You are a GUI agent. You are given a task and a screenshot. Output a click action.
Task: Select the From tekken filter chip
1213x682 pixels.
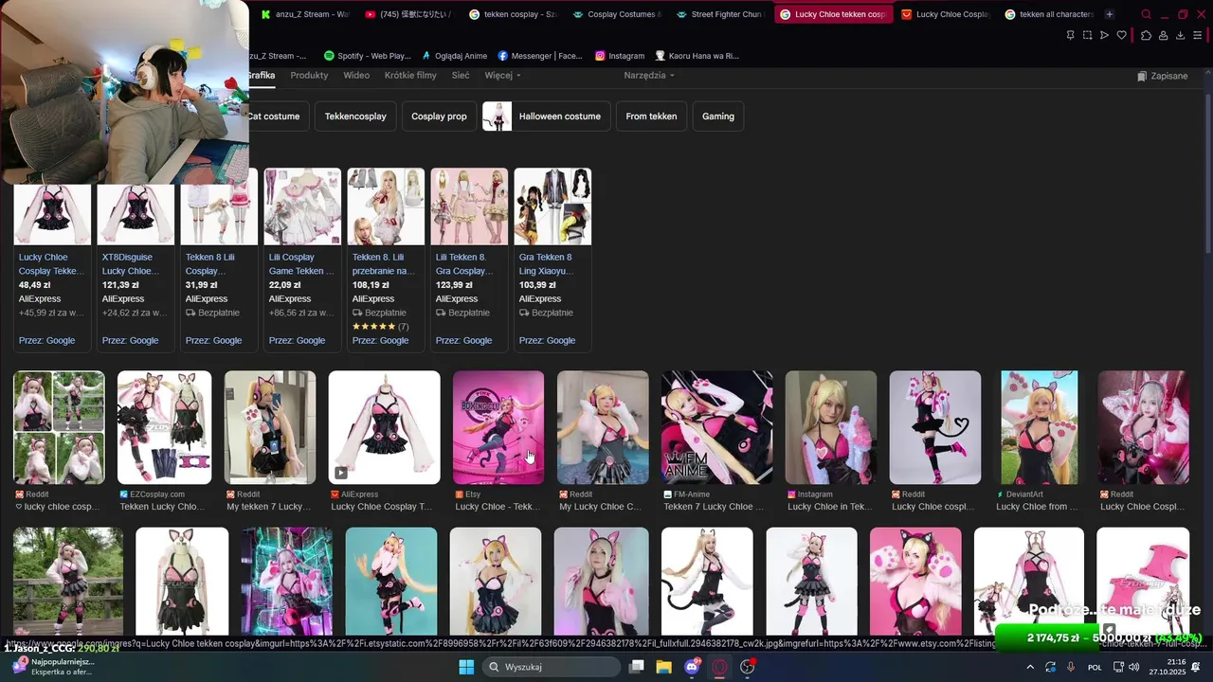click(x=651, y=117)
